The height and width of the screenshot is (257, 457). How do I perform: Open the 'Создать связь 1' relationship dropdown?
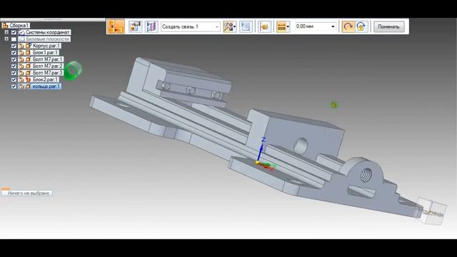pos(191,26)
